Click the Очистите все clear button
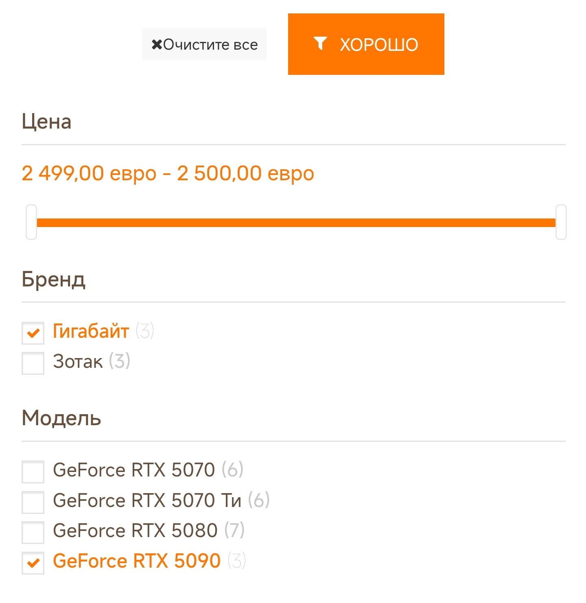 (x=204, y=44)
